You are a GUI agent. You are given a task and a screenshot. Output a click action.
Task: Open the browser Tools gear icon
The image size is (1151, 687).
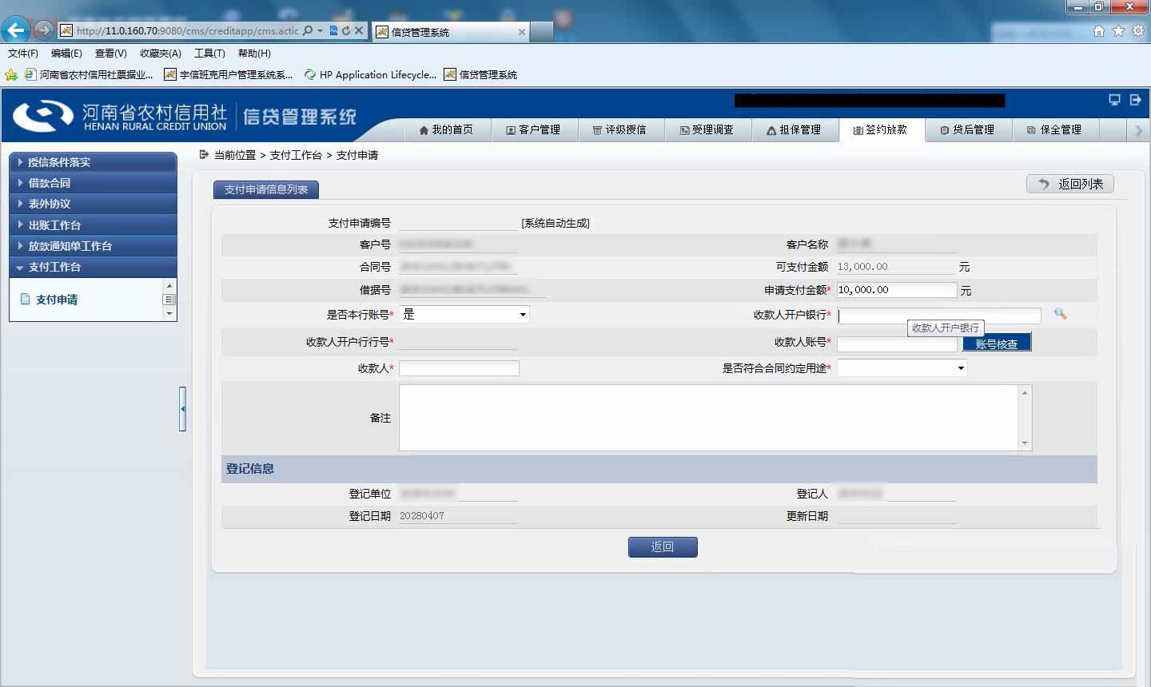(1137, 30)
